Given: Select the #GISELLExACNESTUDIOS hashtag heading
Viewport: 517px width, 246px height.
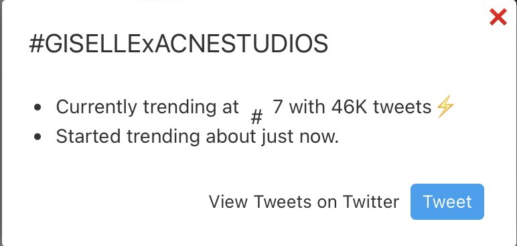Looking at the screenshot, I should click(179, 44).
